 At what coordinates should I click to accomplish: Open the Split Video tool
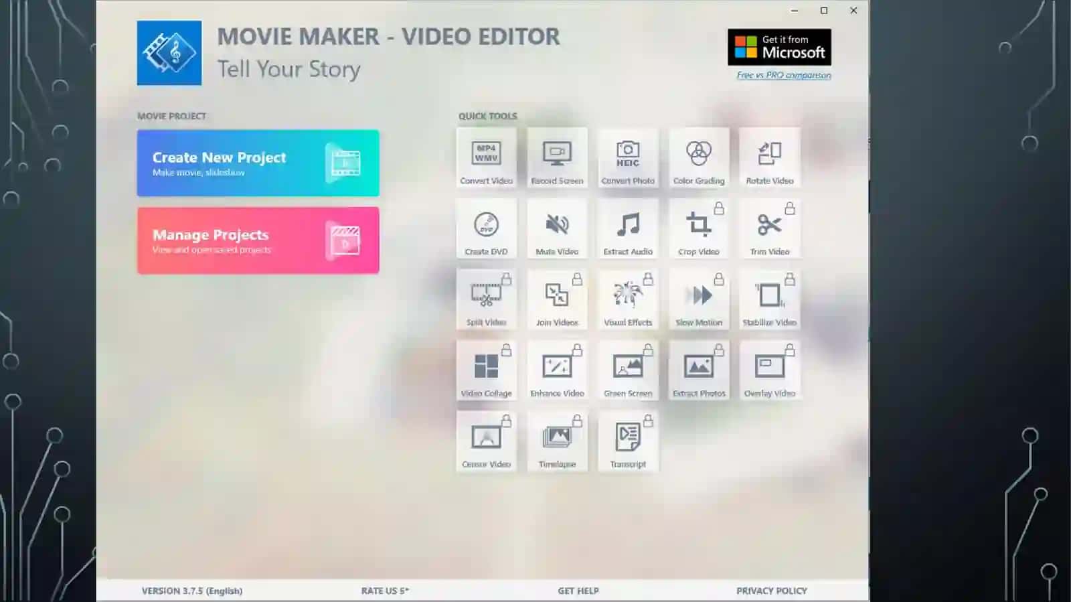tap(487, 299)
